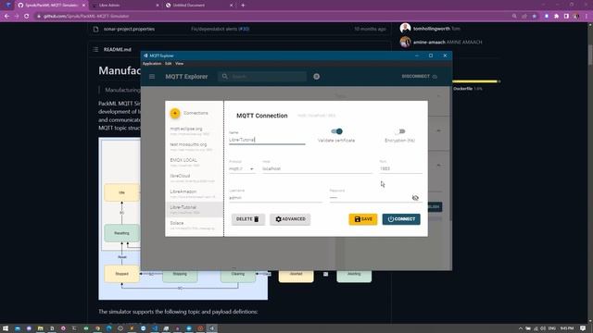This screenshot has width=593, height=333.
Task: Click the DISCONNECT button in MQTT Explorer
Action: (x=420, y=77)
